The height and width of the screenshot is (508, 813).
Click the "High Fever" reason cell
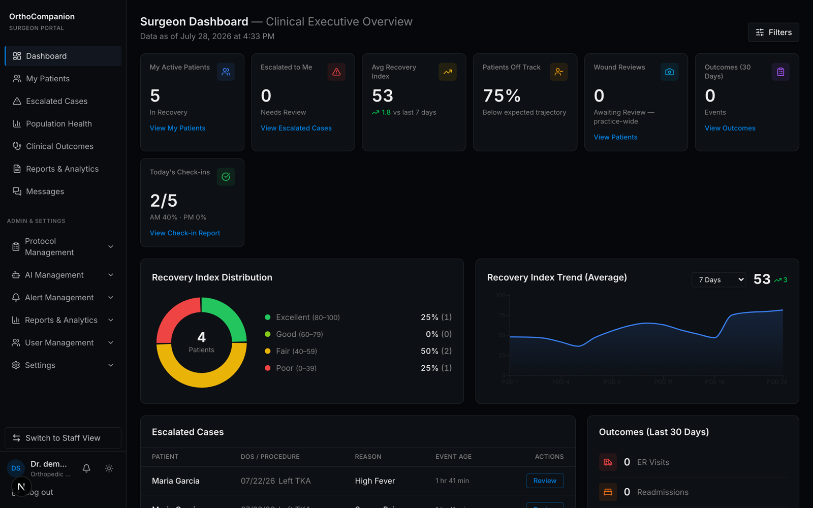(375, 481)
